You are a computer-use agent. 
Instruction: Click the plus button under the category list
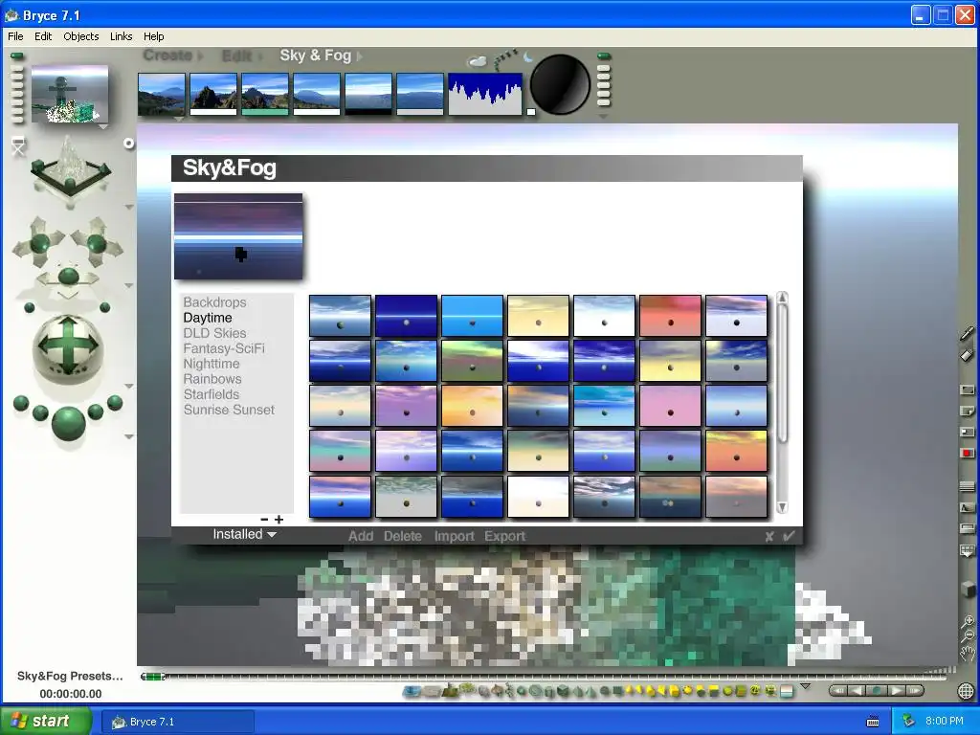pos(278,520)
